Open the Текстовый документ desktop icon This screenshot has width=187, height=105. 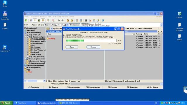coord(179,27)
